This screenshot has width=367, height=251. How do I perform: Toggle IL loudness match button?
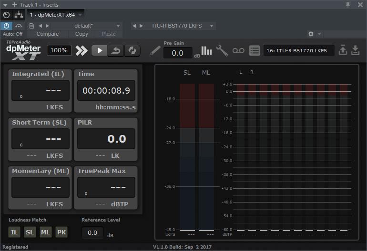(x=14, y=232)
